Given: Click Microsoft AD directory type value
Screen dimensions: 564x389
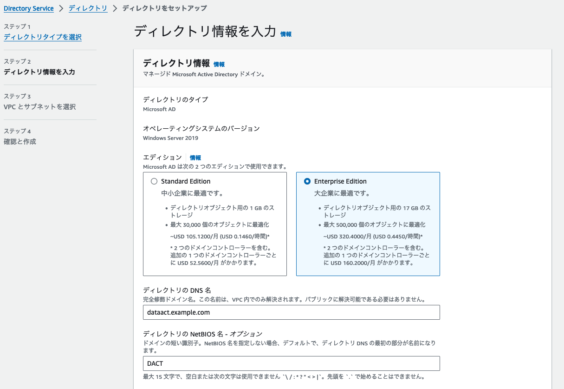Looking at the screenshot, I should pos(159,109).
